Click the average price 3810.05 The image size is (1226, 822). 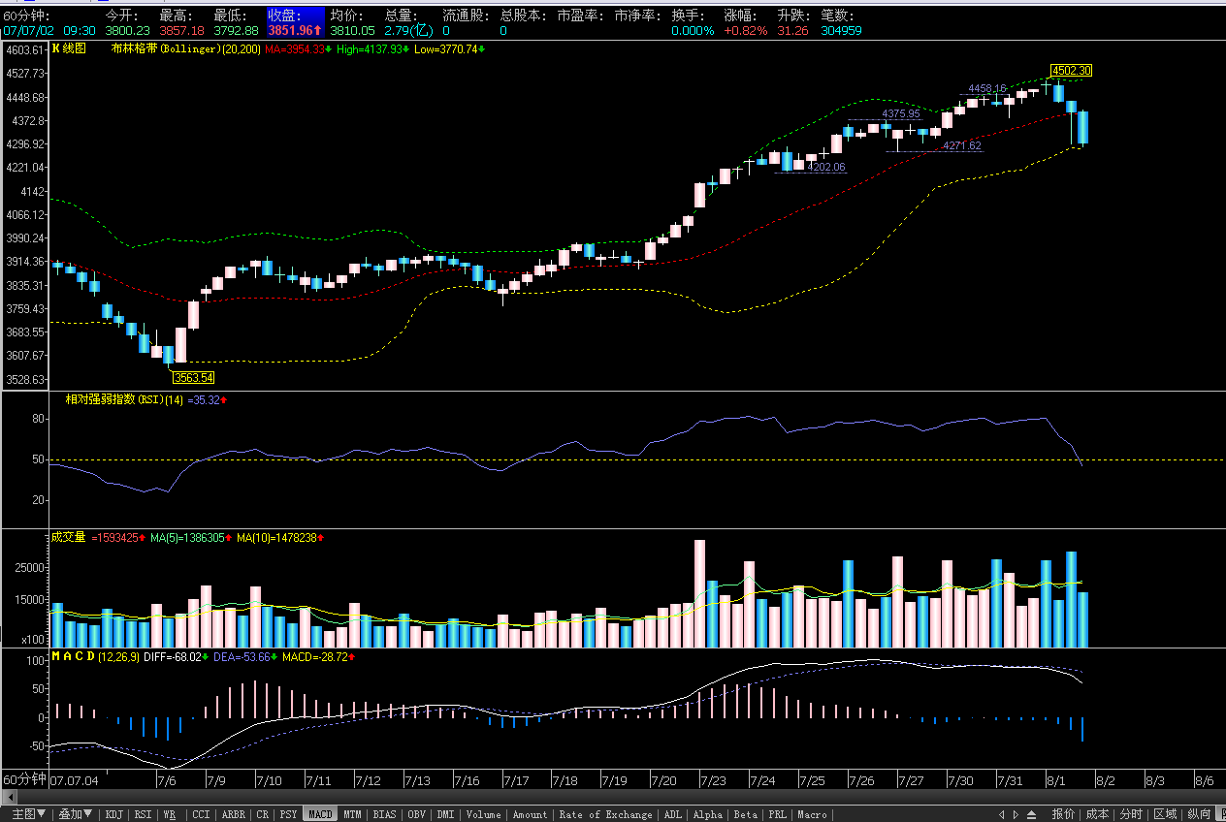tap(352, 30)
